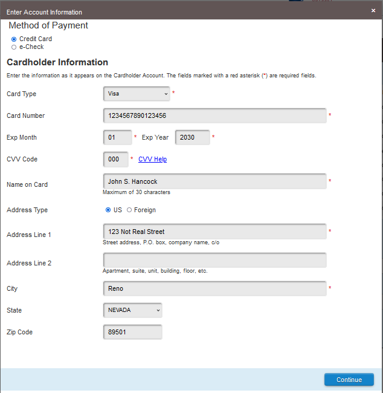Select Foreign address type
383x393 pixels.
(x=129, y=210)
